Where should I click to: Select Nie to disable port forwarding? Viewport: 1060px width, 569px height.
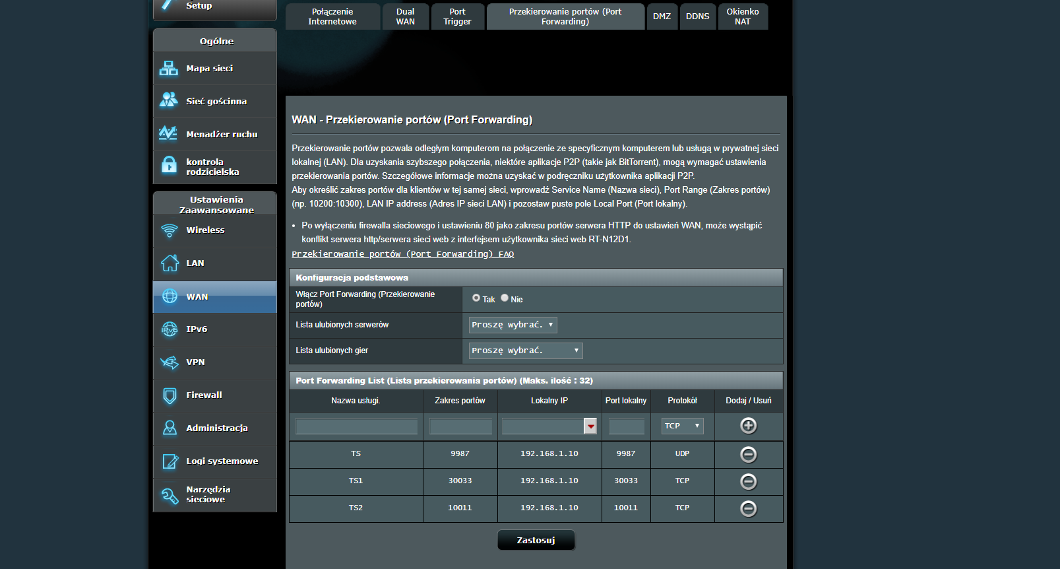pyautogui.click(x=505, y=298)
